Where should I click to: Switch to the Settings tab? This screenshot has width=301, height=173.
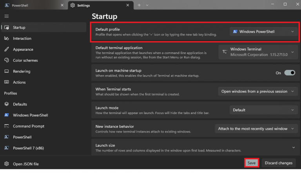[x=101, y=5]
